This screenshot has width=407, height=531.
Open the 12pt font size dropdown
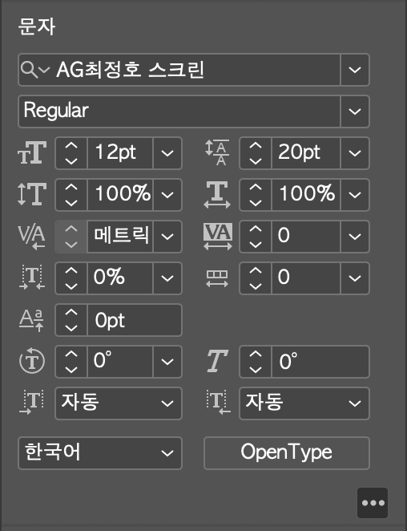coord(167,153)
